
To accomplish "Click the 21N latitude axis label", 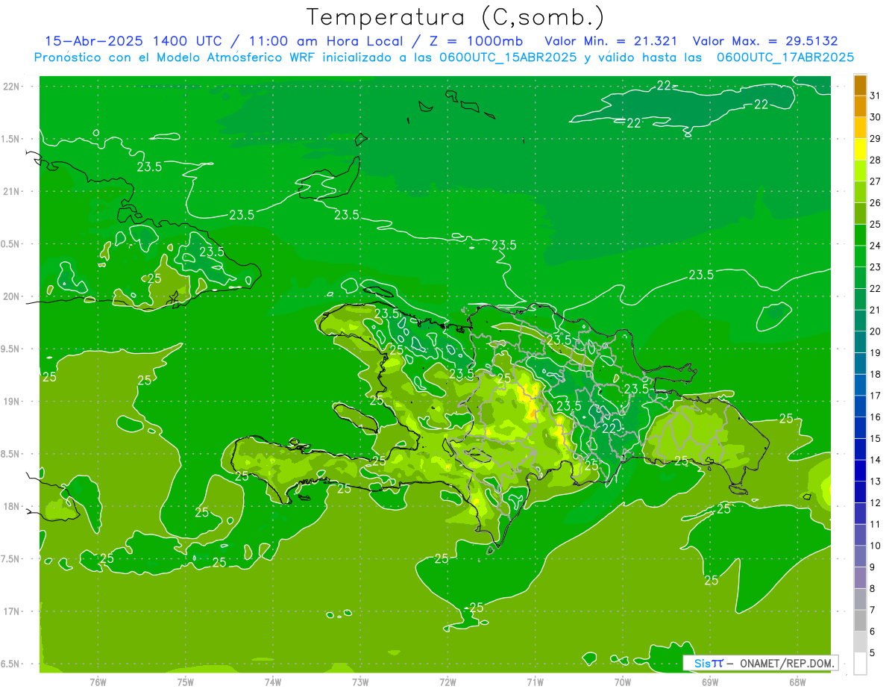I will tap(11, 191).
